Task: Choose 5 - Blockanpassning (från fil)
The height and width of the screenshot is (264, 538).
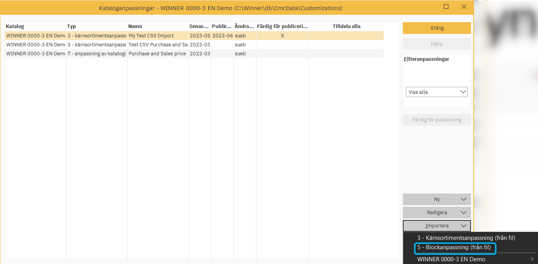Action: point(454,248)
